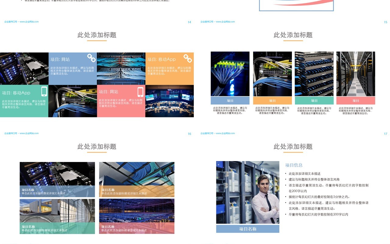The height and width of the screenshot is (244, 390).
Task: Click page number 16
Action: (189, 134)
